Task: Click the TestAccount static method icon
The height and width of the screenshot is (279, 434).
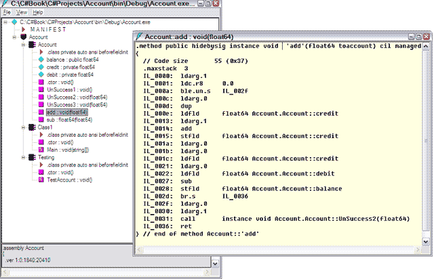Action: (41, 179)
